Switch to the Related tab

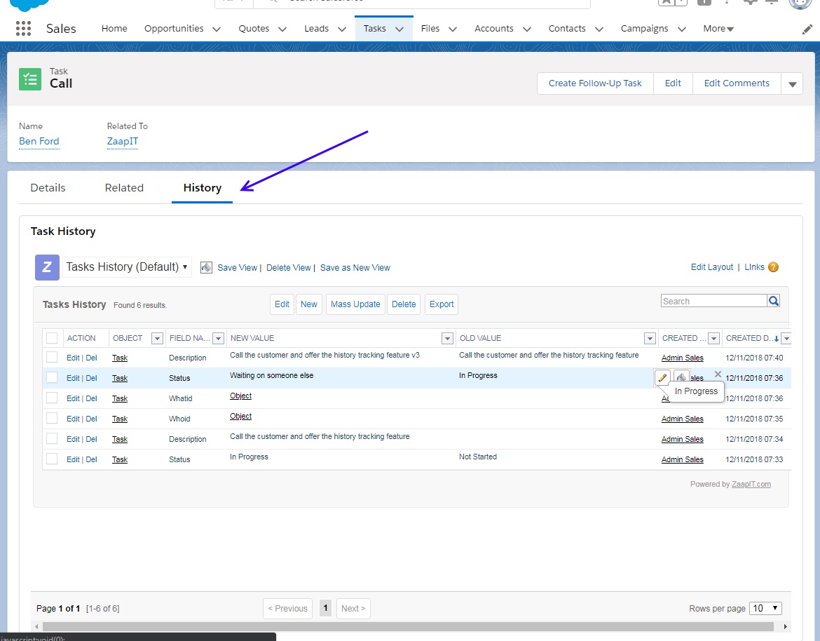pyautogui.click(x=124, y=187)
